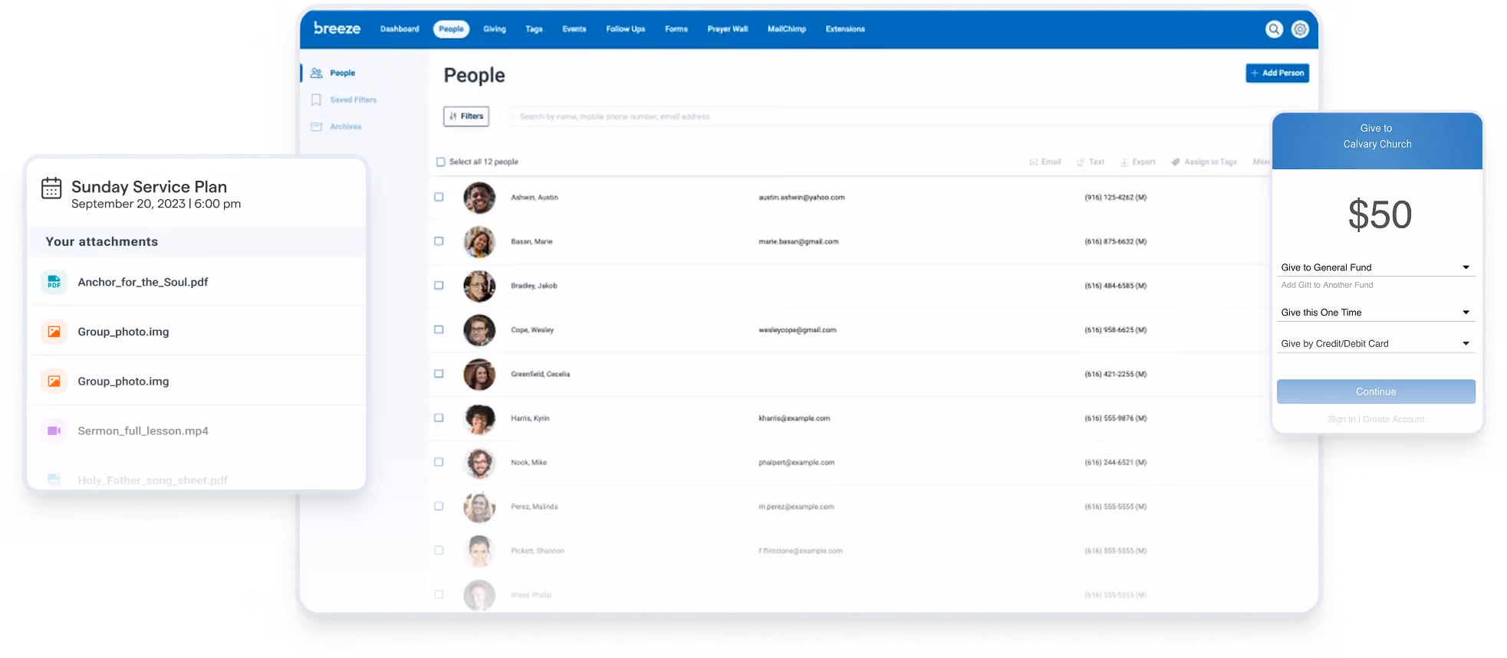This screenshot has height=658, width=1507.
Task: Open Wesley Cope's profile photo
Action: [x=479, y=330]
